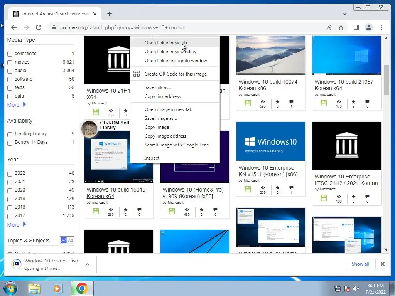Tick the software media type checkbox
395x296 pixels.
[10, 79]
